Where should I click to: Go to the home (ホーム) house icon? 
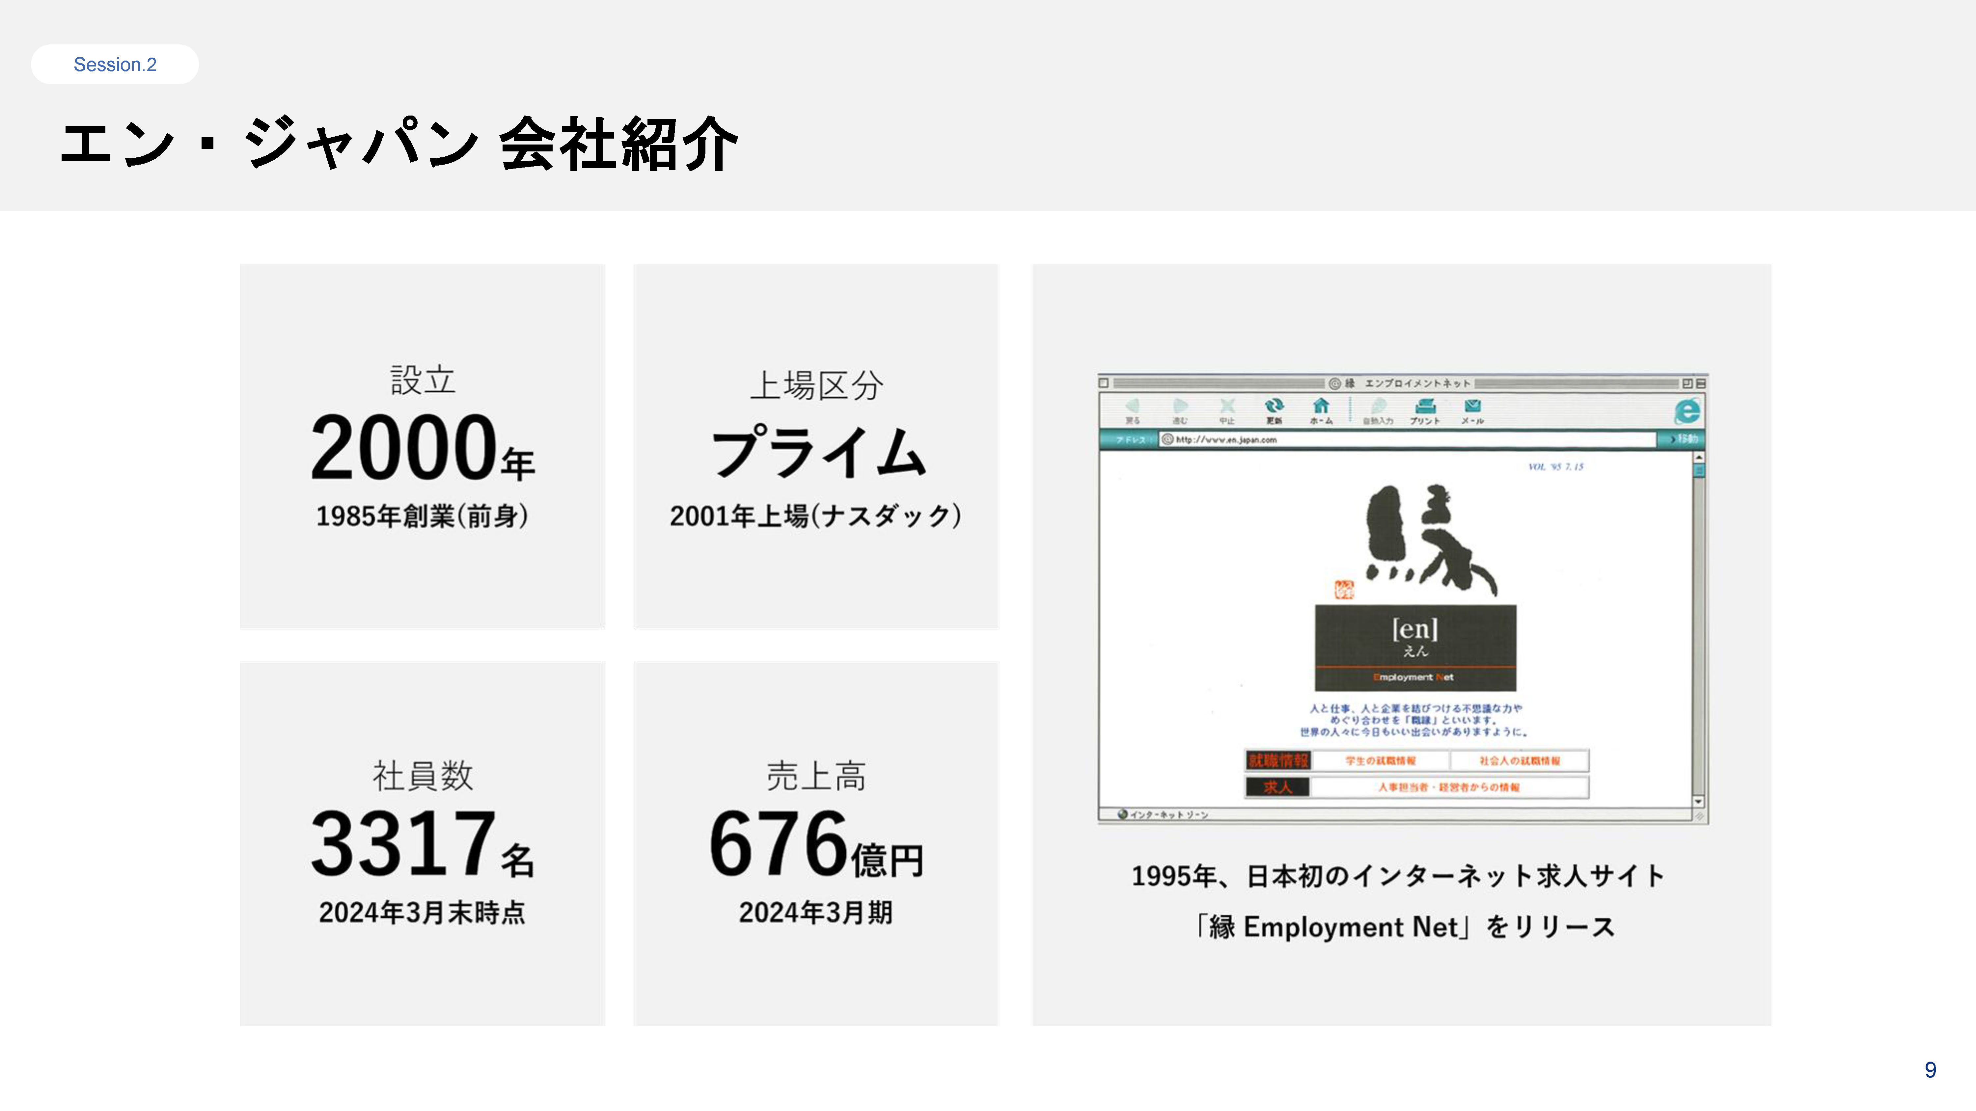(1321, 406)
